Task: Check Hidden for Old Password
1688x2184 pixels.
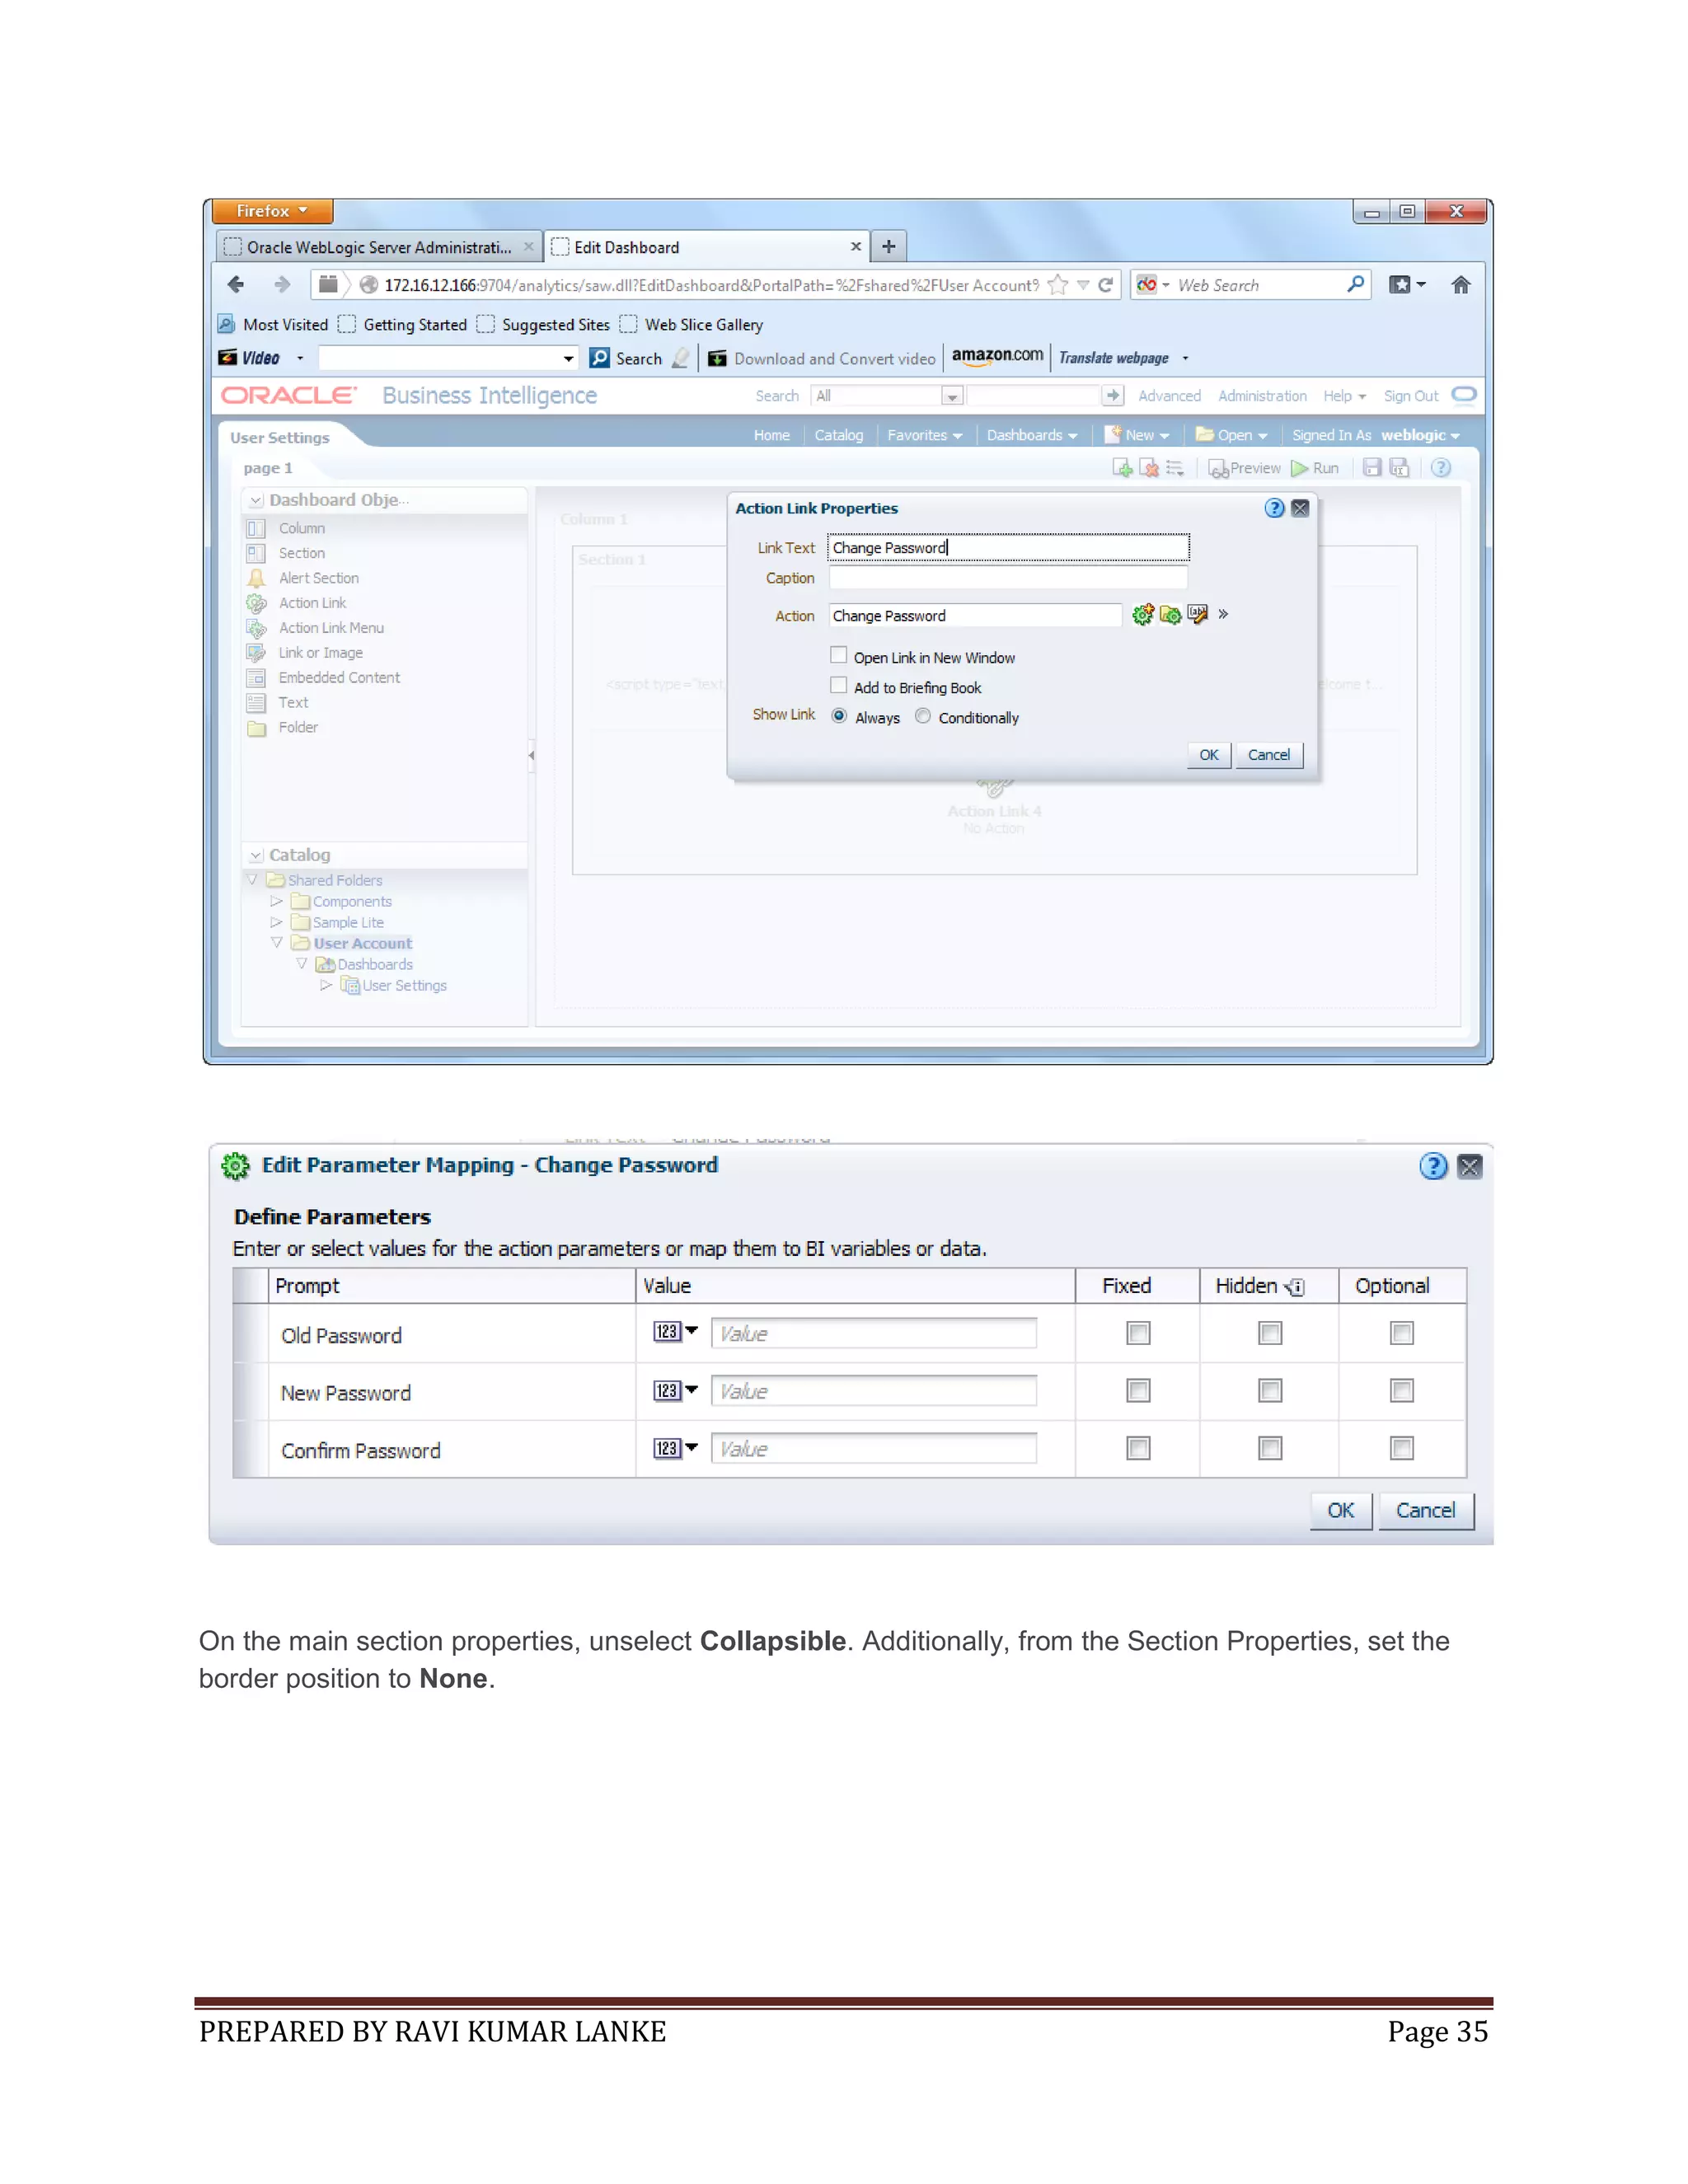Action: point(1270,1333)
